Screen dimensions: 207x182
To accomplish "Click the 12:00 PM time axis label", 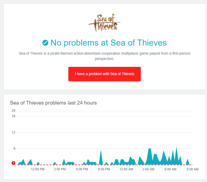I will point(38,169).
